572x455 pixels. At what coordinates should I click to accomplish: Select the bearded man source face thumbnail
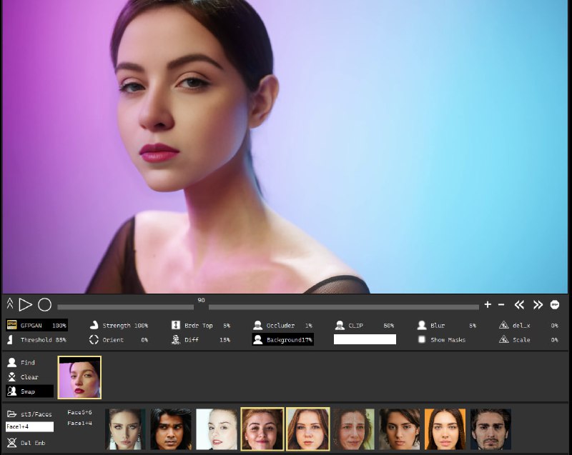click(x=490, y=429)
